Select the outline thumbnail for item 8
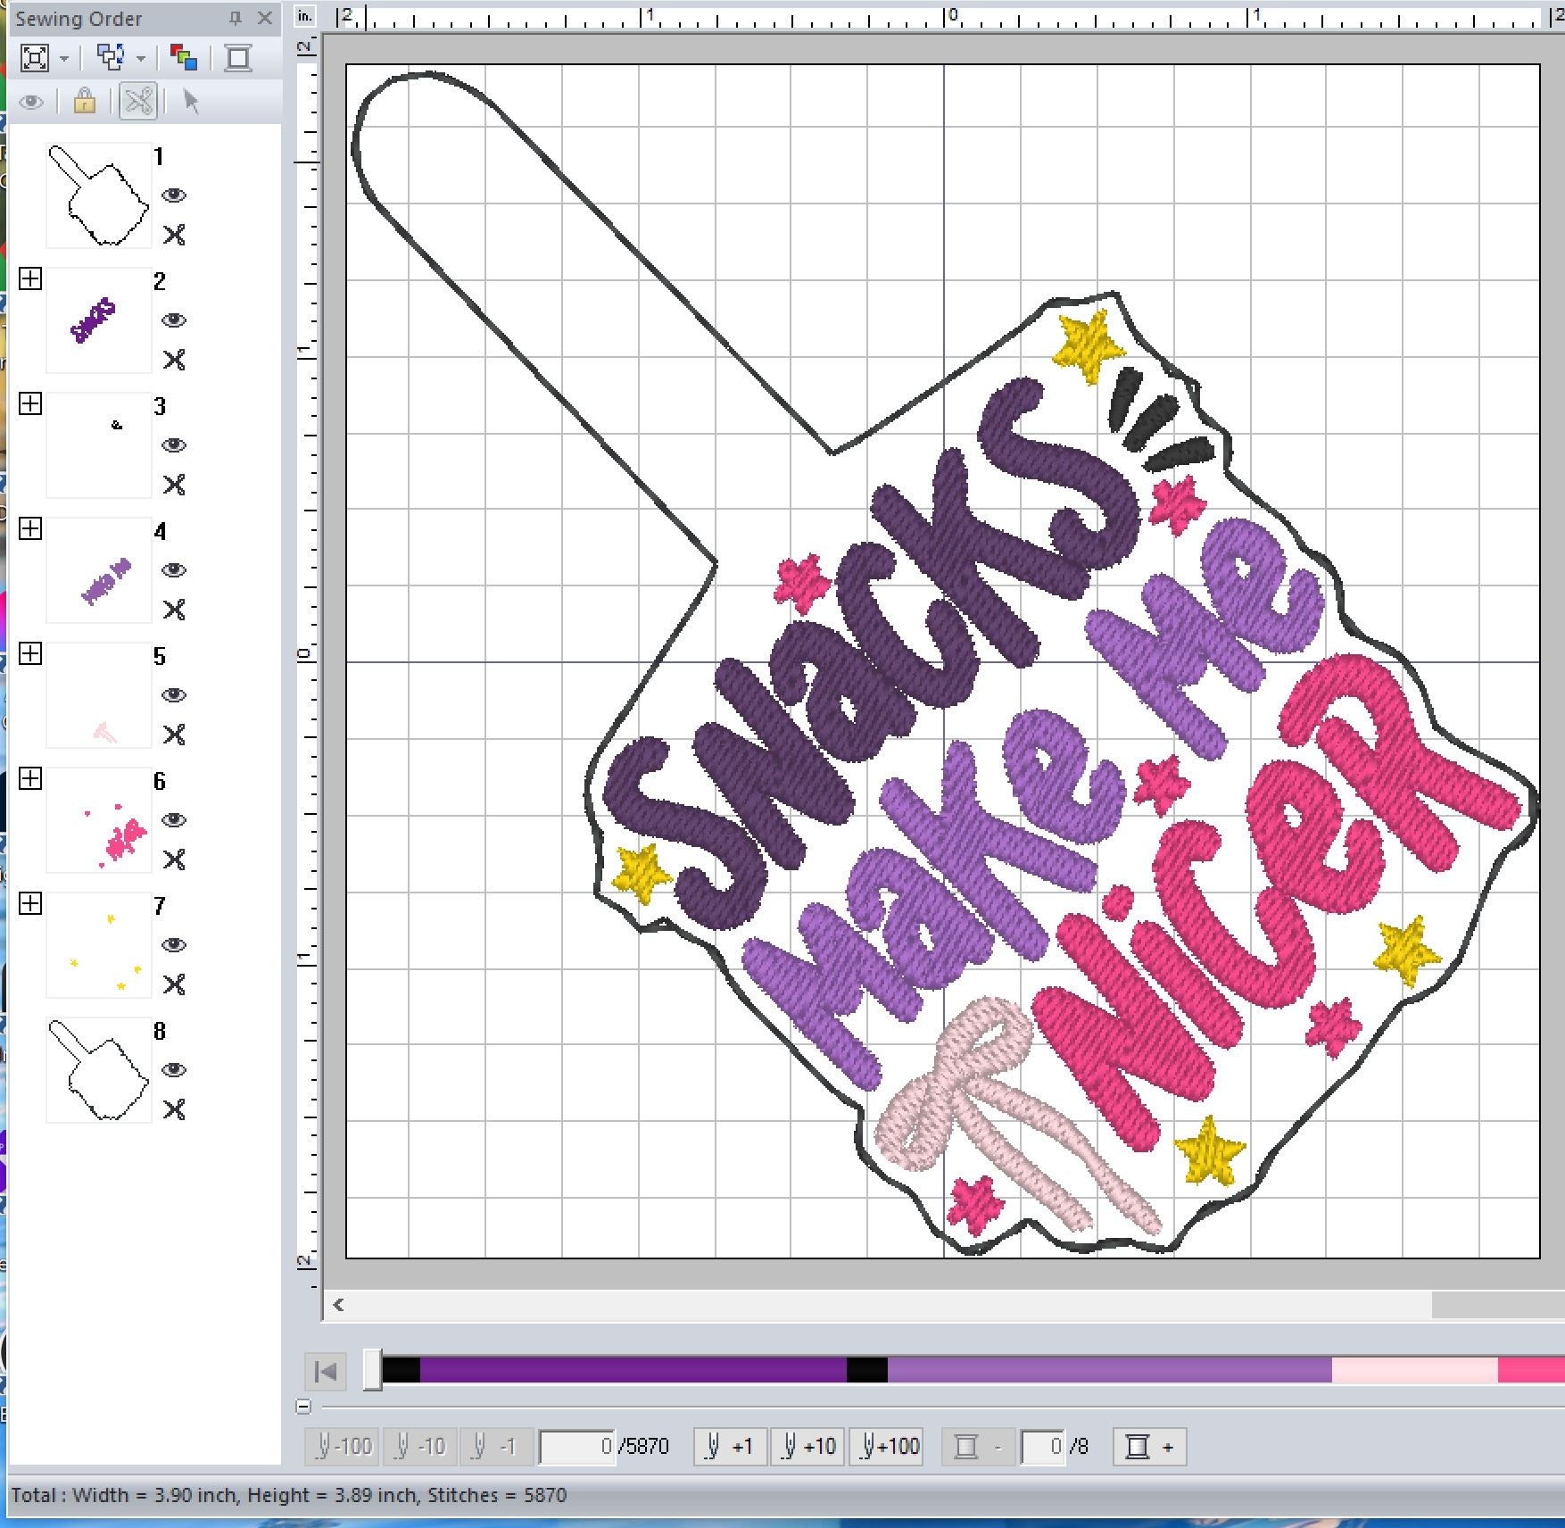 coord(99,1070)
